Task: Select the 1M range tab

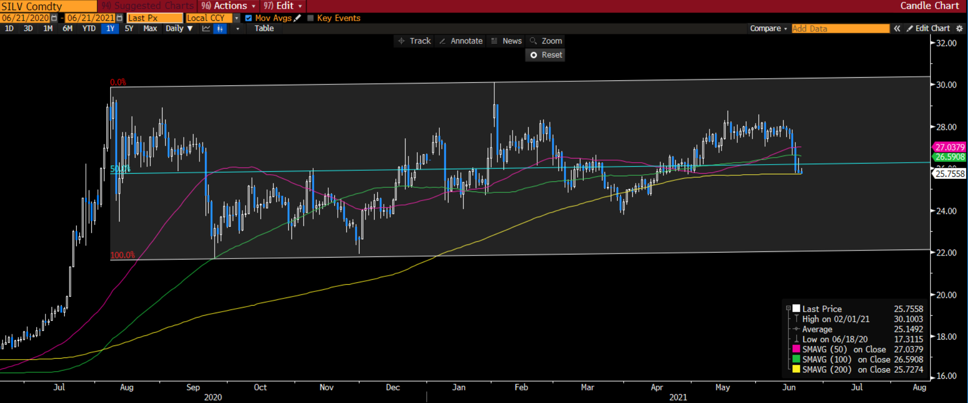Action: pyautogui.click(x=48, y=29)
